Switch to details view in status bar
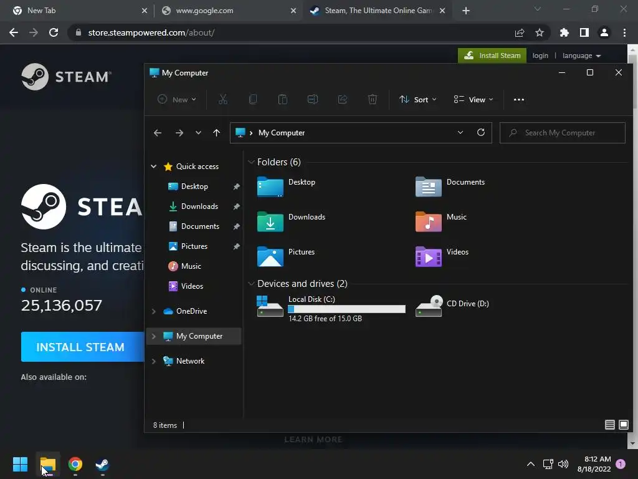638x479 pixels. [609, 425]
